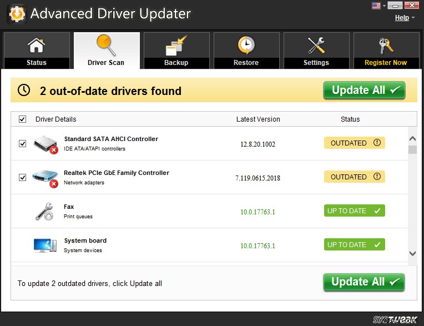
Task: Open the language dropdown arrow next to flag
Action: (x=384, y=6)
